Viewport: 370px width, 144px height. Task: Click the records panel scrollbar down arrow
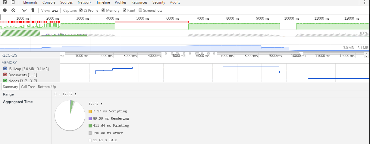click(x=367, y=56)
